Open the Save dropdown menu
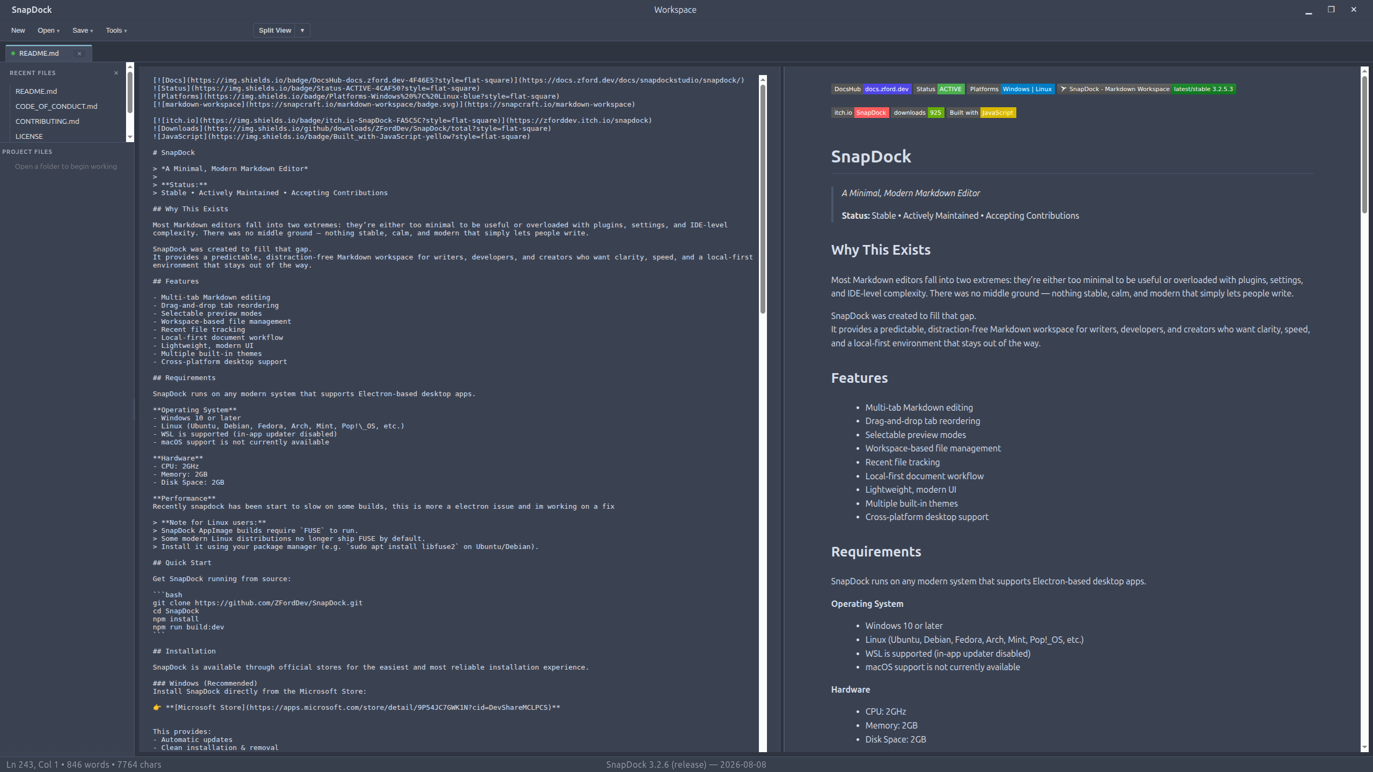Screen dimensions: 1373x772 (83, 31)
